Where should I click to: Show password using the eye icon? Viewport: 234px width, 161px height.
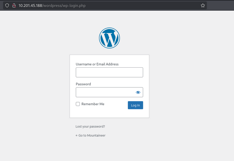[138, 92]
